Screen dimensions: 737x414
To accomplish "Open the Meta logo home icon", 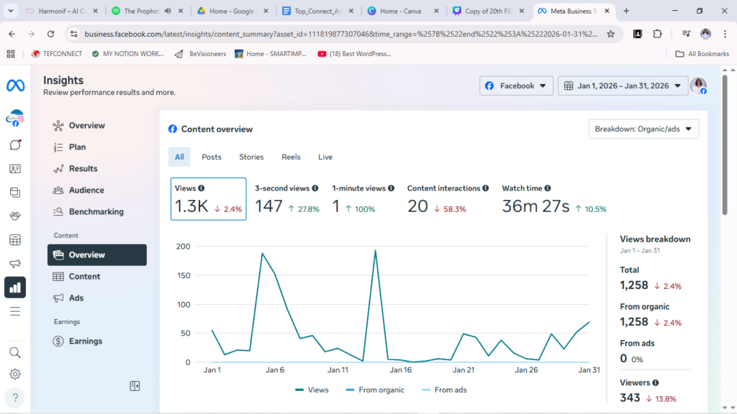I will pos(15,86).
